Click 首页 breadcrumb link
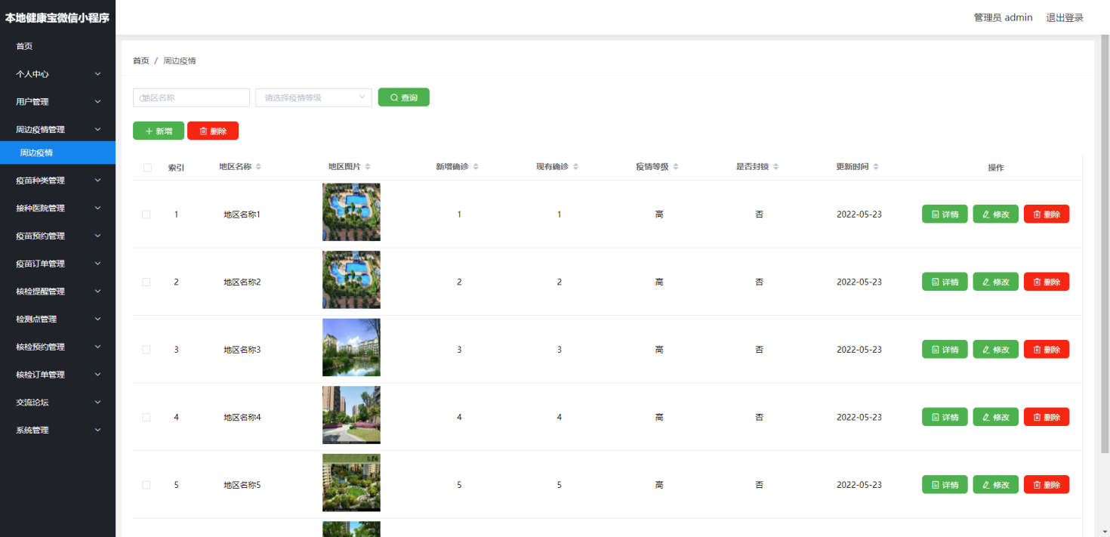 [x=141, y=60]
